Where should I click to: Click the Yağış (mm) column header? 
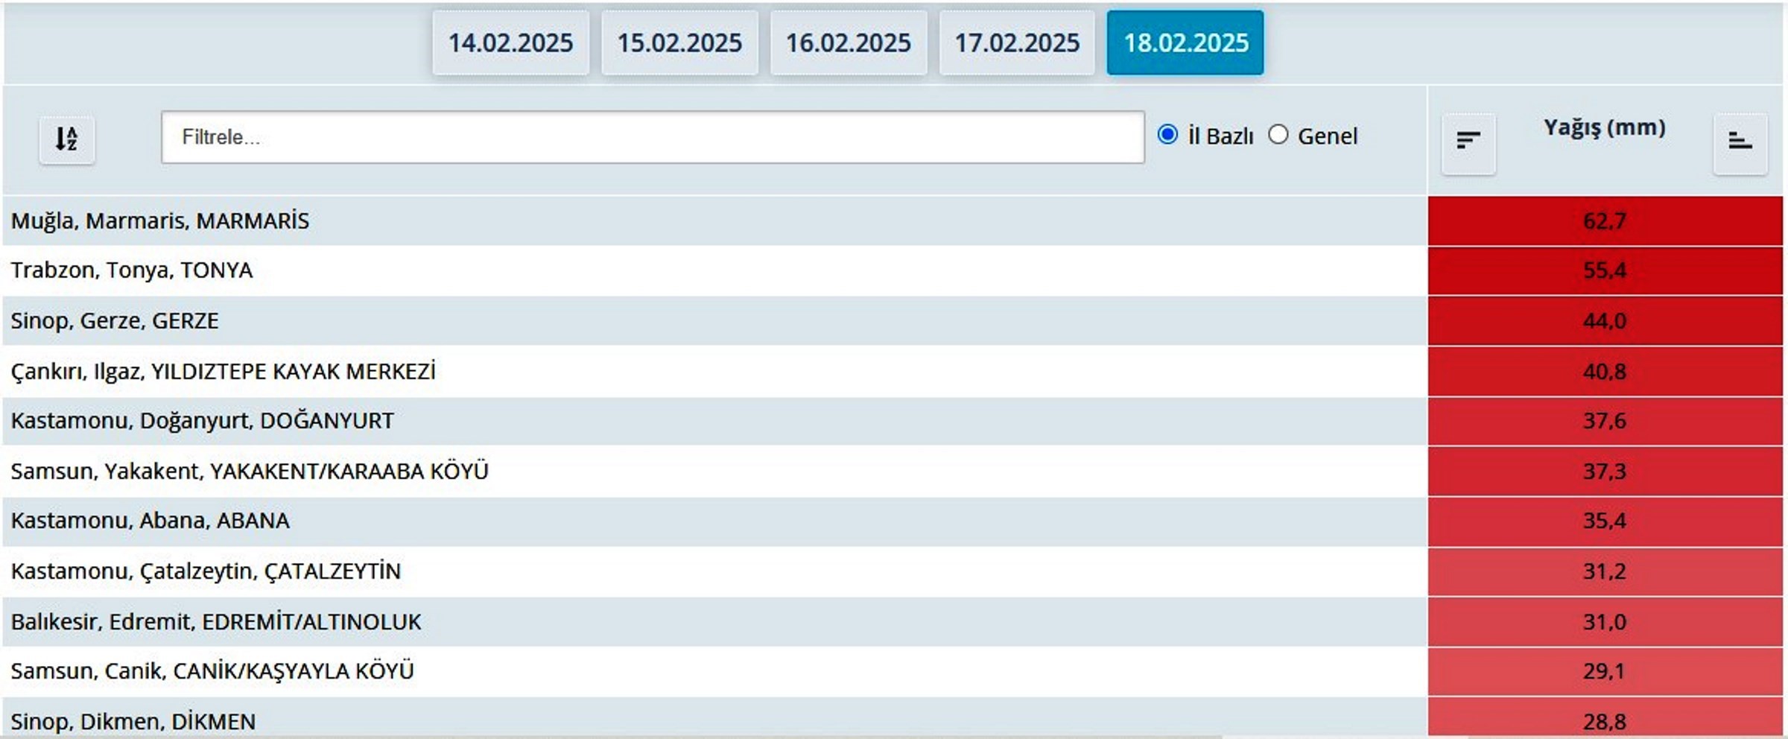1604,128
